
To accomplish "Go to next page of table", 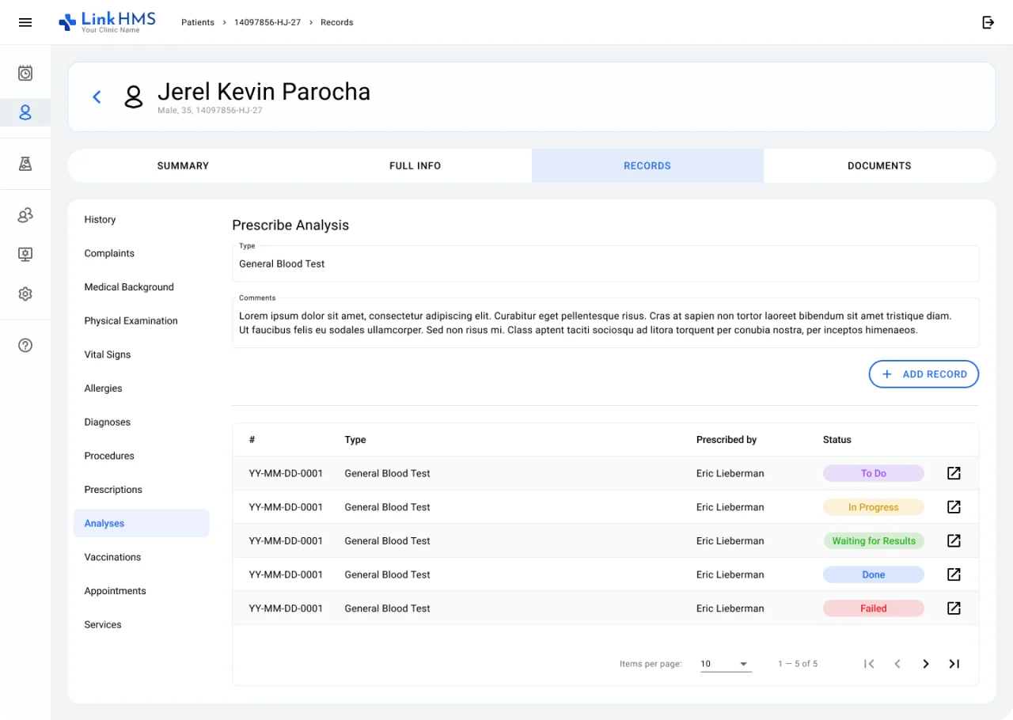I will coord(926,664).
